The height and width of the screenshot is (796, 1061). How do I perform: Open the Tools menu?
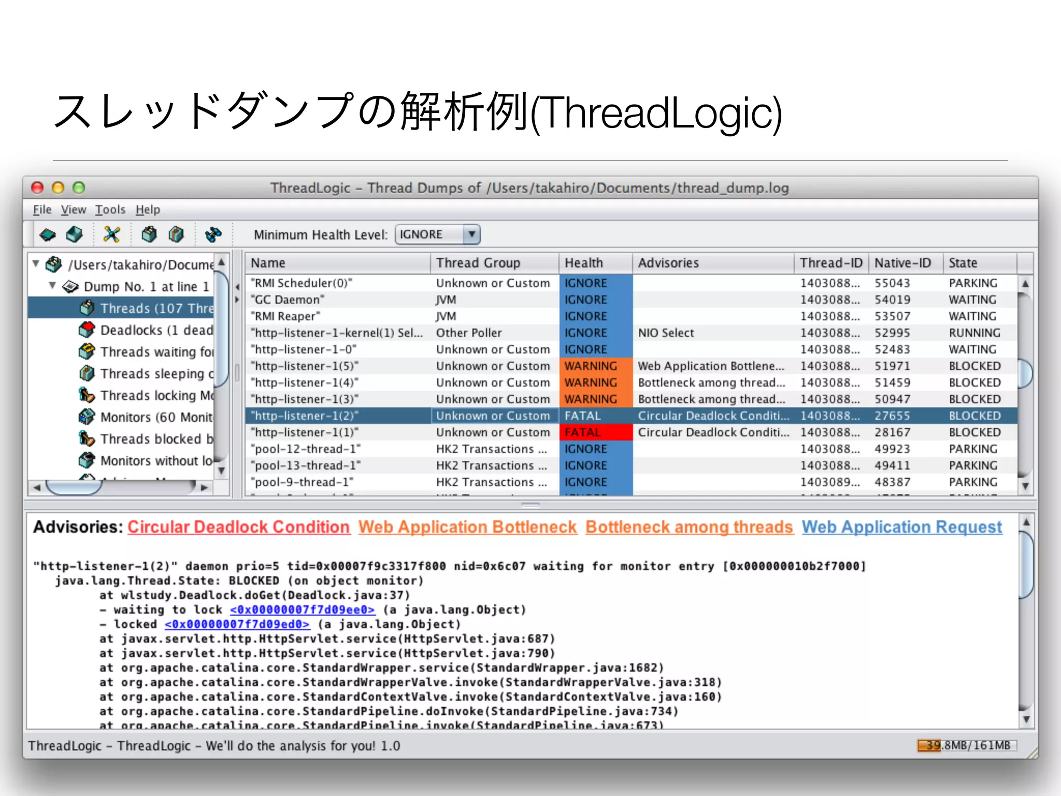(x=110, y=210)
